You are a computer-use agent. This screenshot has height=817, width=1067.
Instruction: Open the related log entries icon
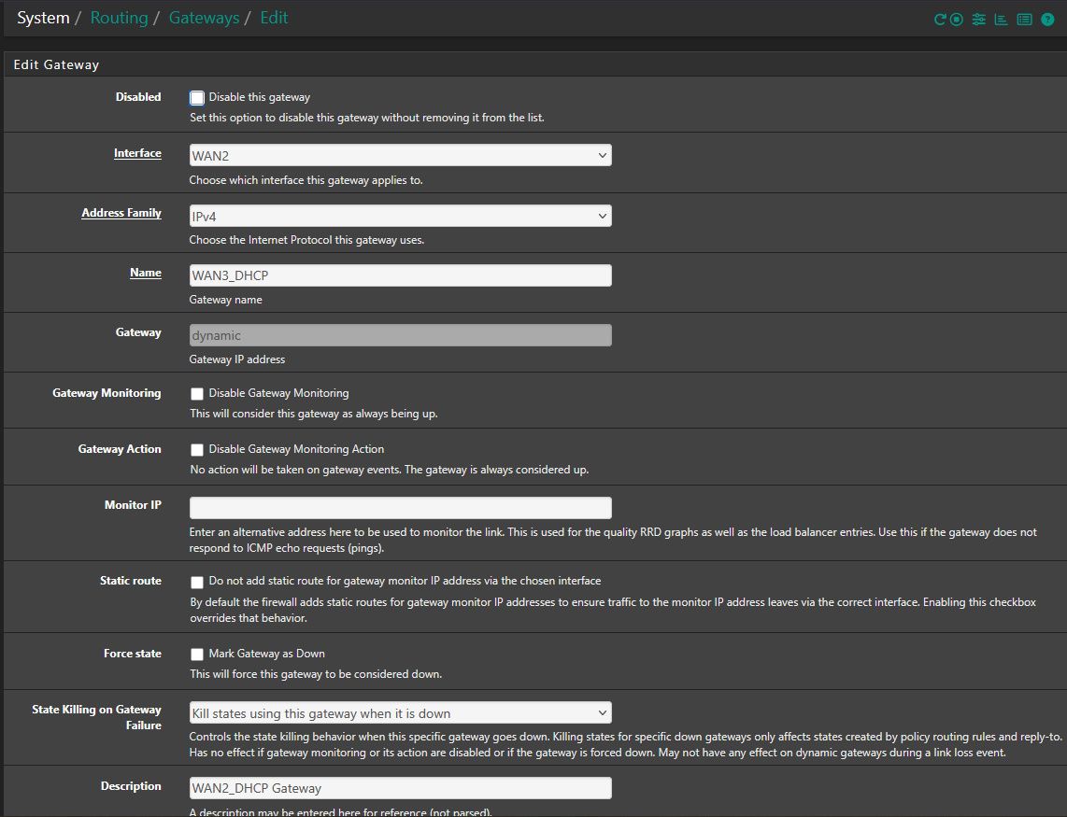(1024, 20)
